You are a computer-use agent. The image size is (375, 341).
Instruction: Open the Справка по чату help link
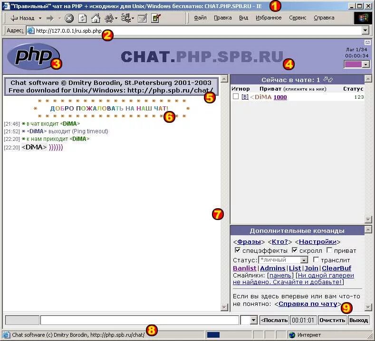click(308, 304)
